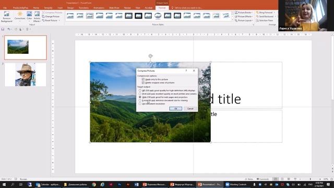334x188 pixels.
Task: Click Reset Picture in ribbon
Action: pyautogui.click(x=50, y=20)
